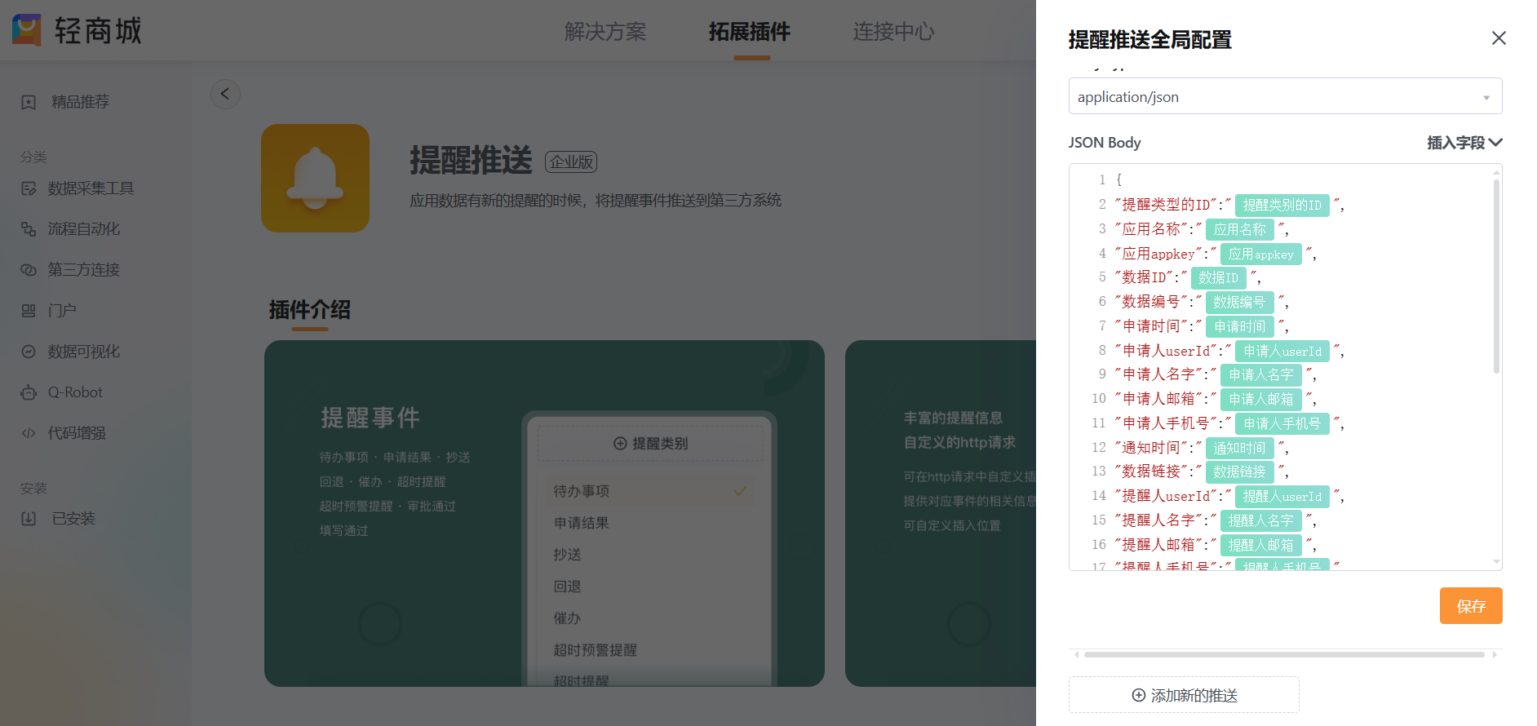This screenshot has width=1537, height=726.
Task: Open the application/json content type dropdown
Action: point(1285,96)
